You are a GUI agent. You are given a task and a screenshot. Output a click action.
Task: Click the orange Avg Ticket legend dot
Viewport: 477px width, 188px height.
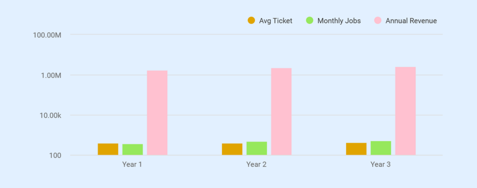click(252, 20)
